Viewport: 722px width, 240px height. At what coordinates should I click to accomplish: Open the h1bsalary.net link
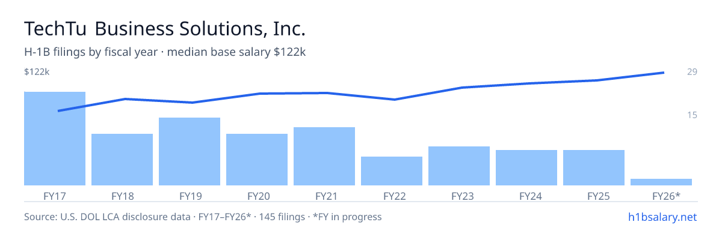pyautogui.click(x=662, y=217)
